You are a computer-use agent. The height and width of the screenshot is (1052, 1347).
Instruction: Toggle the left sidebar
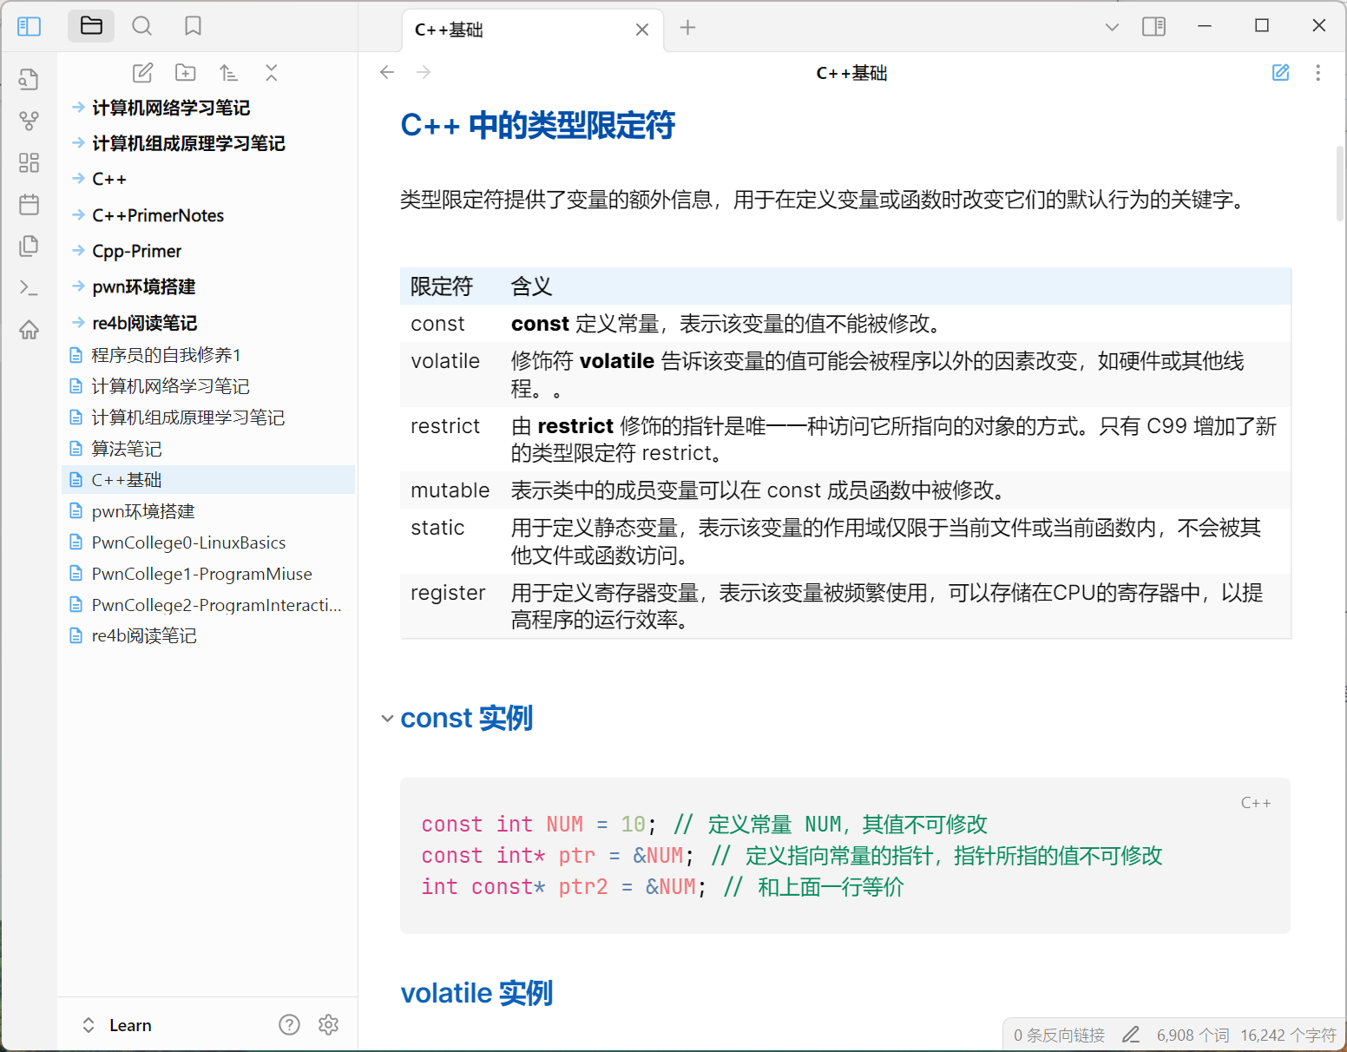click(29, 26)
